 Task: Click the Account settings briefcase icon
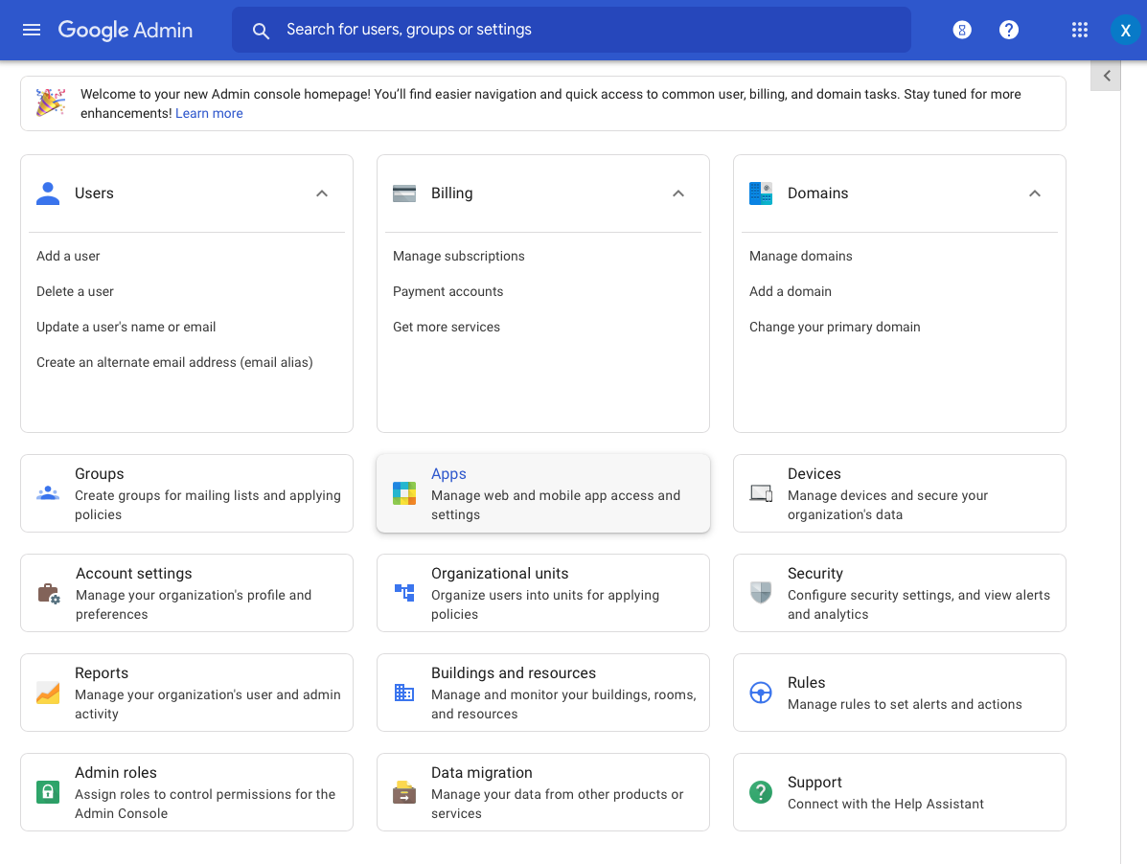click(49, 593)
